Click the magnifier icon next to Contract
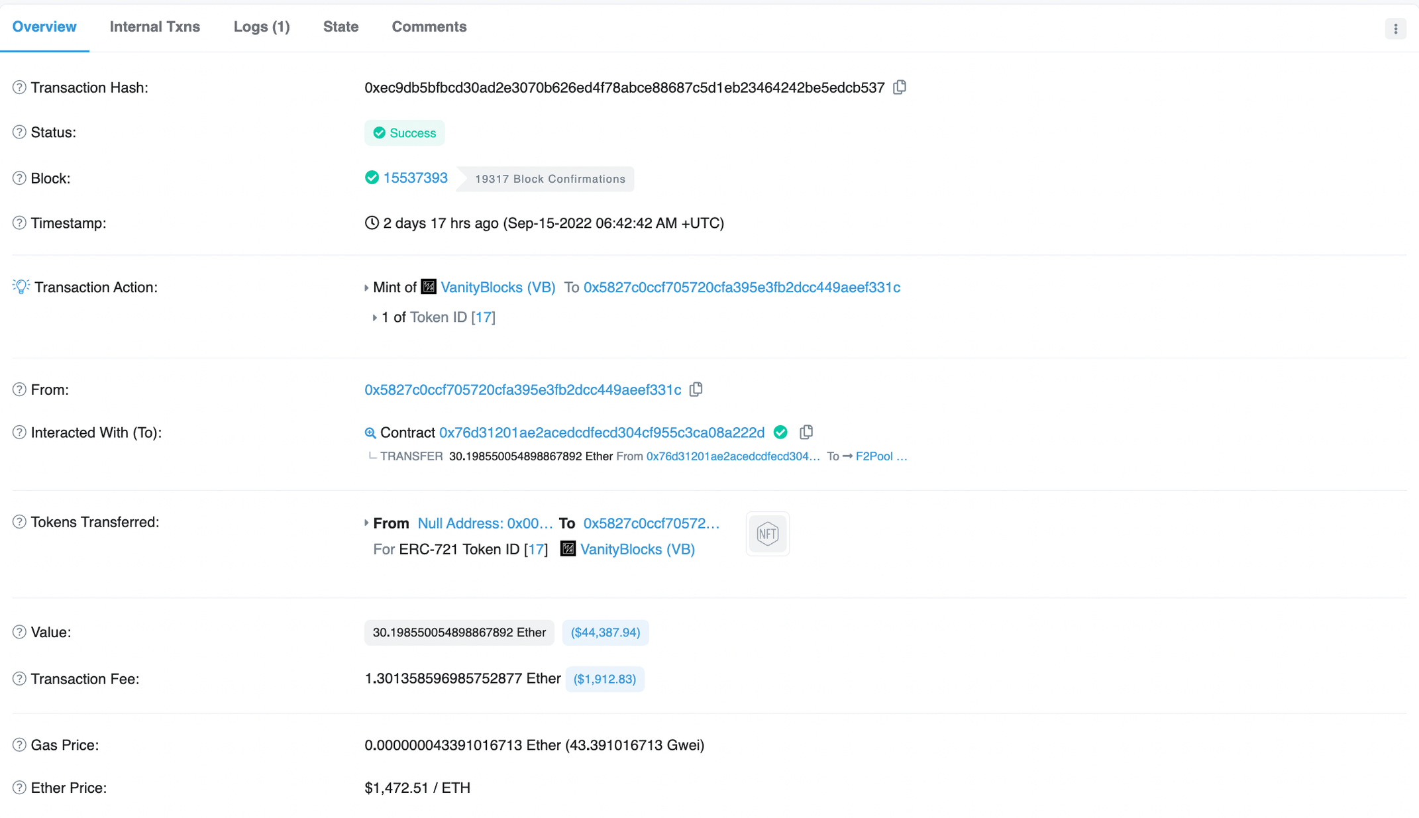Screen dimensions: 1419x818 (370, 433)
